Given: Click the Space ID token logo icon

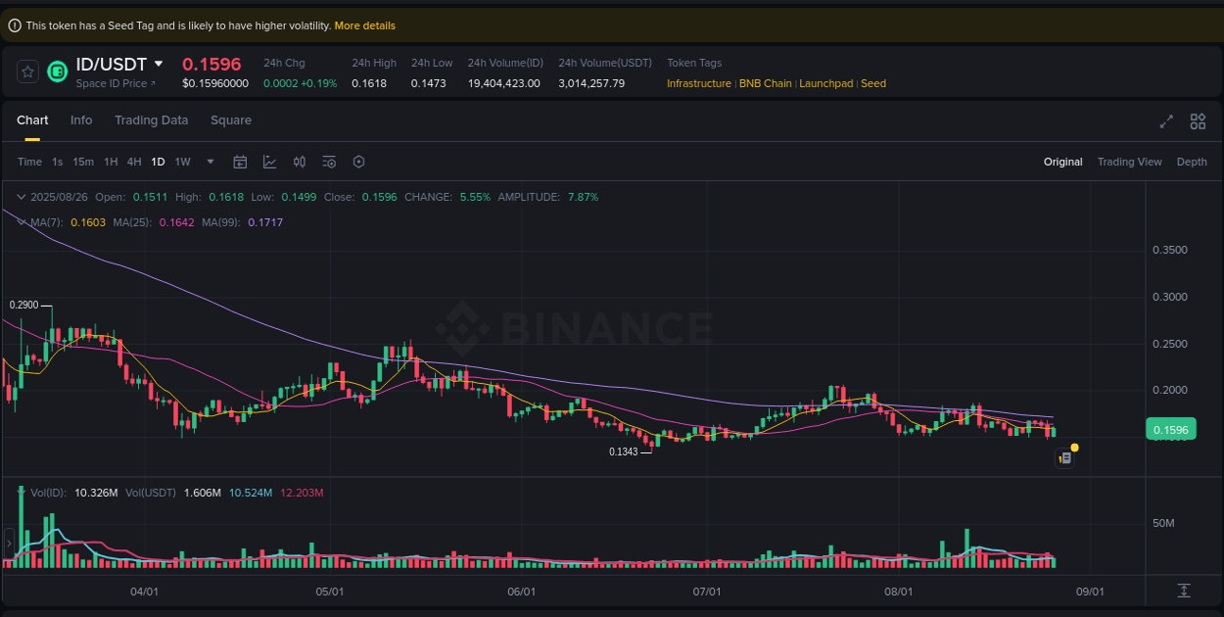Looking at the screenshot, I should click(57, 71).
